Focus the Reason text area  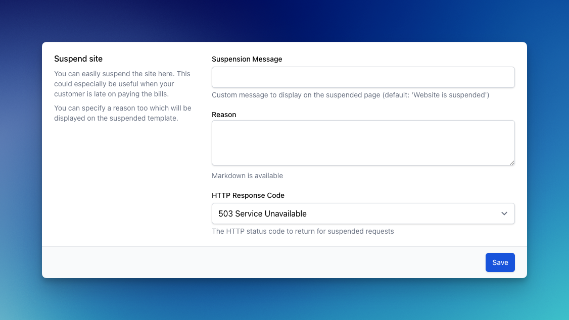pyautogui.click(x=363, y=142)
